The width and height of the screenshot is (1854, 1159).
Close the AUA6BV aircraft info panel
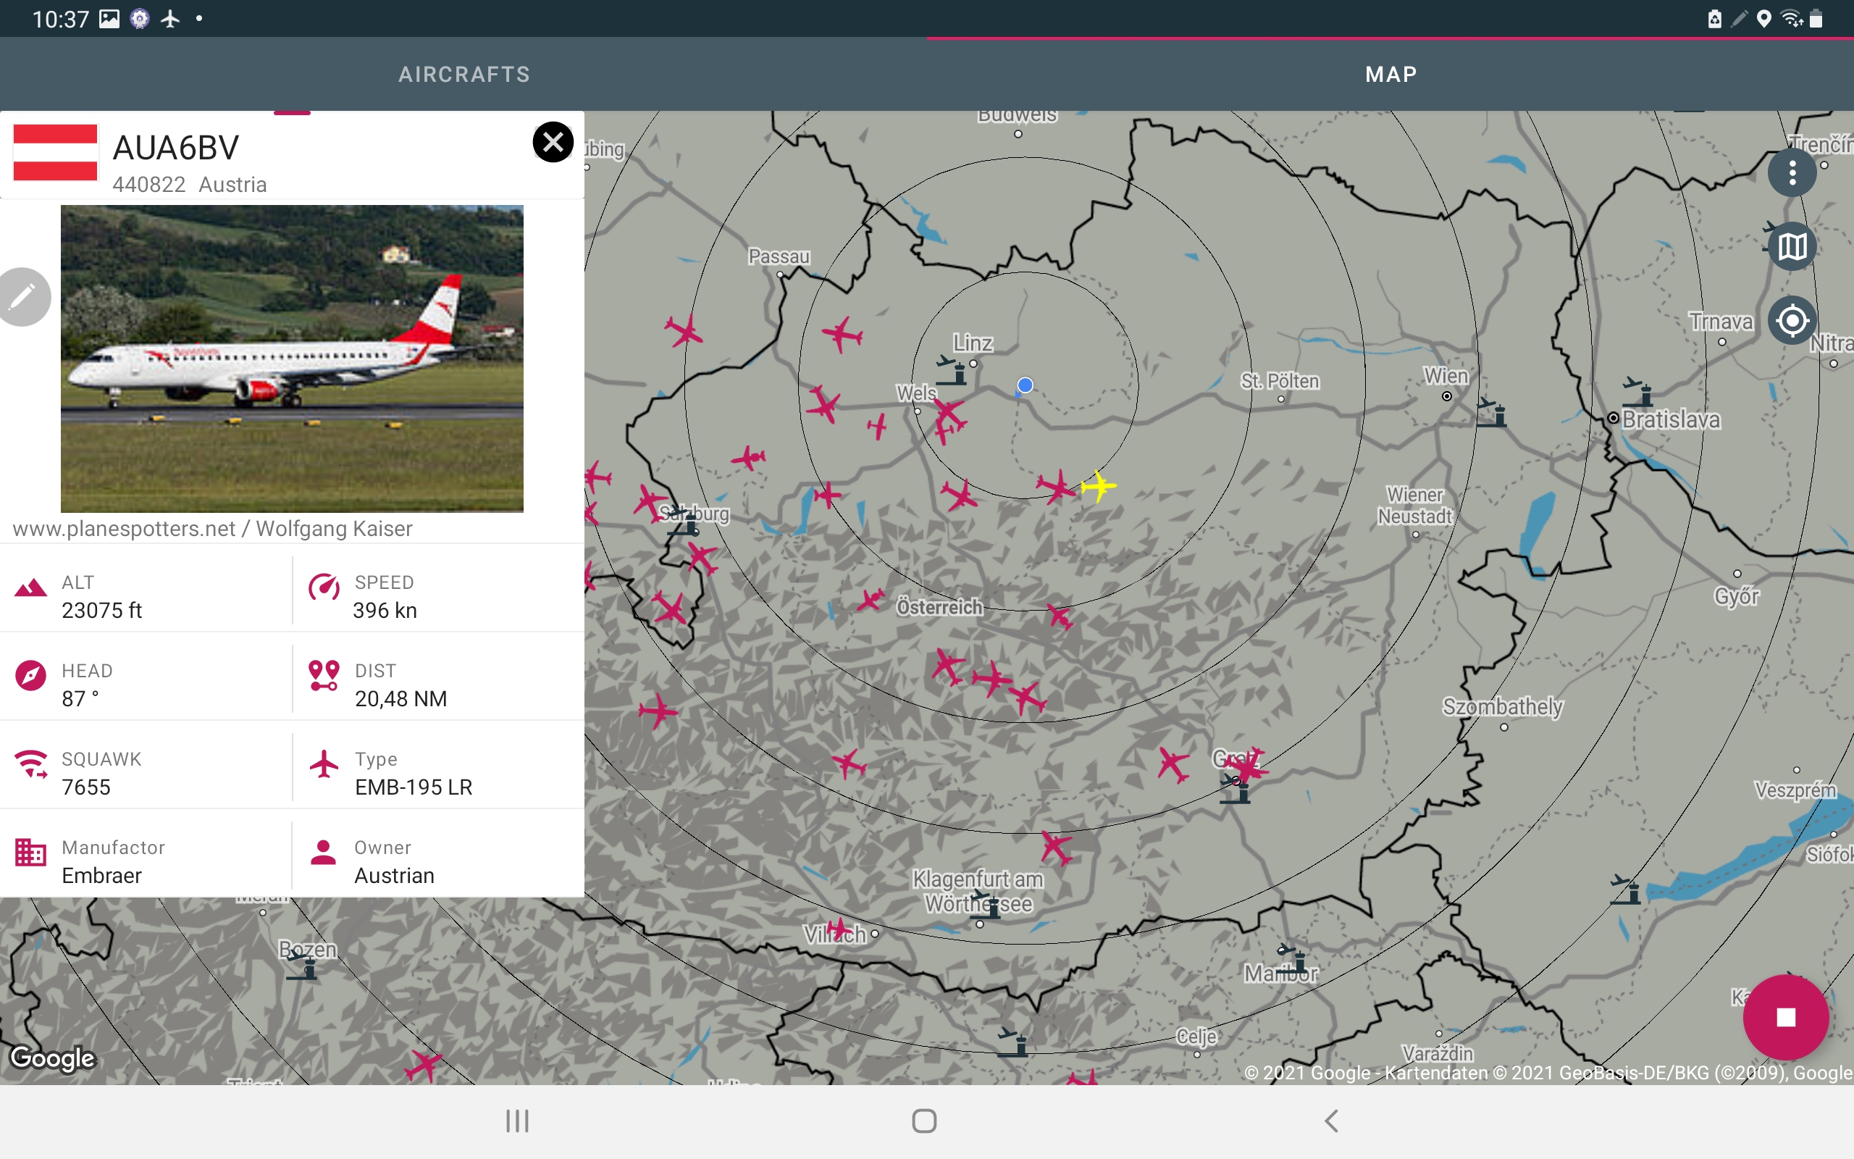553,142
